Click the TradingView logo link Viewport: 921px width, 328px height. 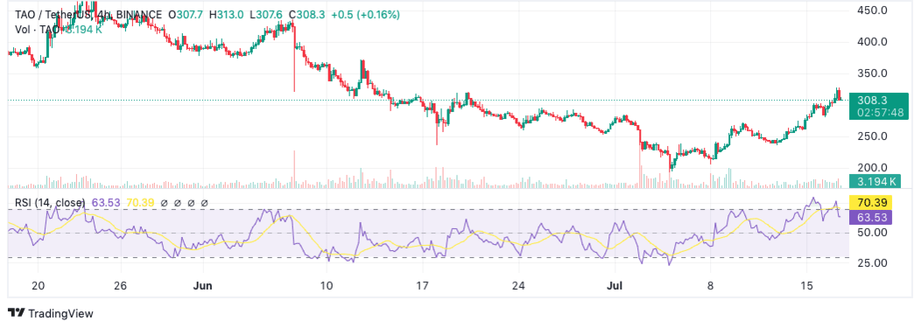coord(51,313)
